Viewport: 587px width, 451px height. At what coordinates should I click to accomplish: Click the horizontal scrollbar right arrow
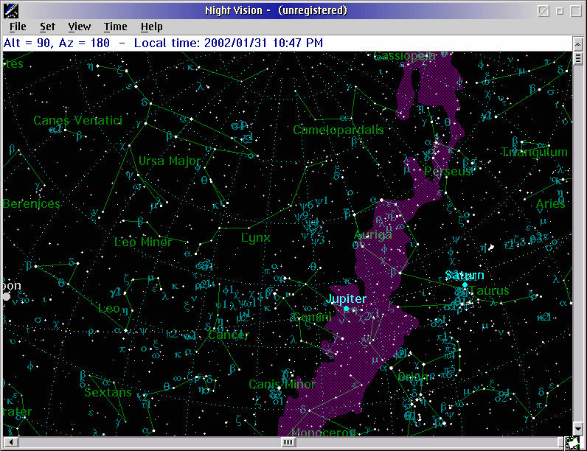[566, 442]
